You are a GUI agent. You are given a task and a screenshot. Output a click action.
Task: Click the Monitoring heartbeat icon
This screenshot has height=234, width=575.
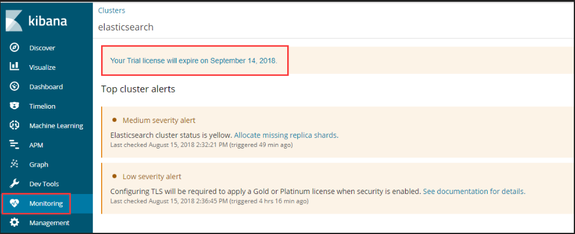pos(14,204)
